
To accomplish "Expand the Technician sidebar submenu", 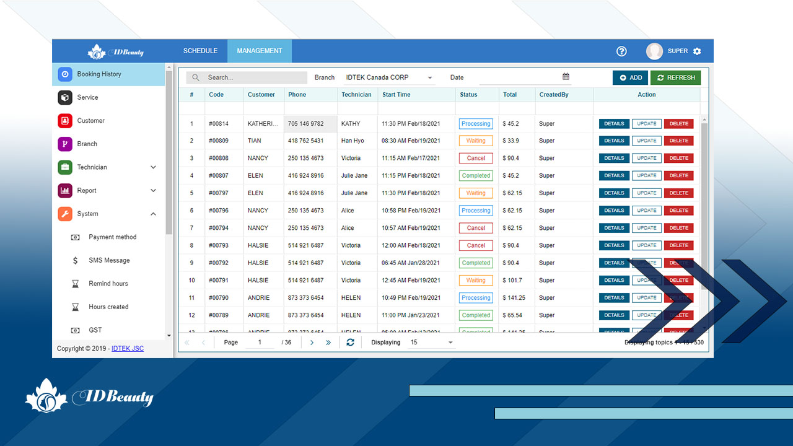I will click(x=153, y=167).
